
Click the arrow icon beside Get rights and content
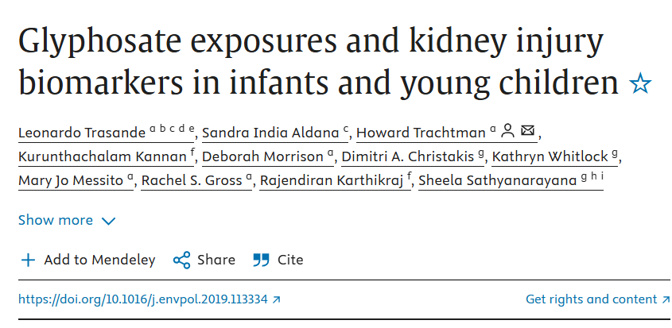click(666, 299)
